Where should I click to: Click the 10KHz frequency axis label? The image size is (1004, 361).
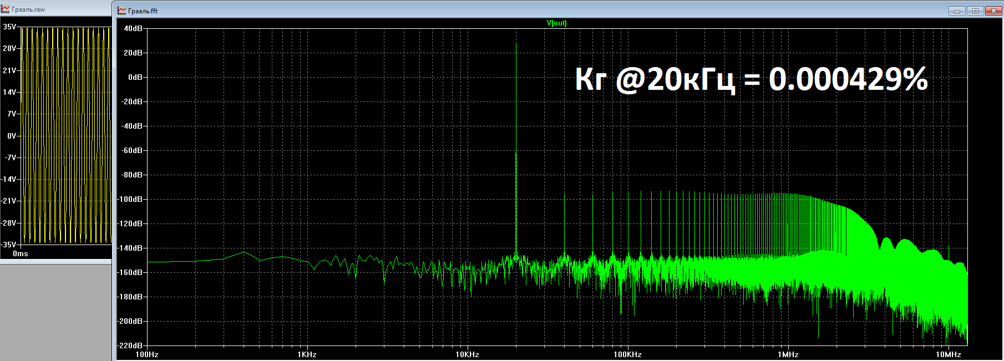[x=467, y=354]
